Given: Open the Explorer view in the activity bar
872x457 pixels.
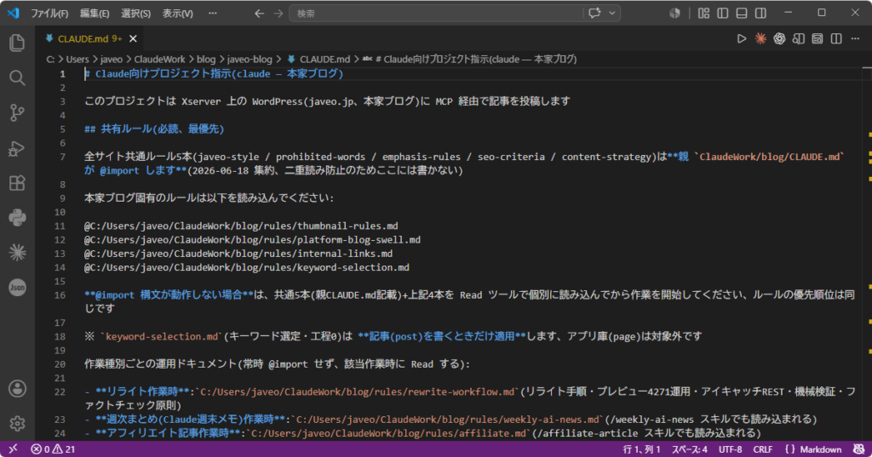Looking at the screenshot, I should (17, 43).
